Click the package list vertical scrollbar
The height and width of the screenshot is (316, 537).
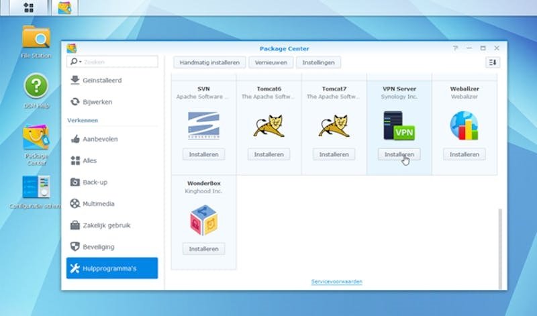tap(500, 249)
